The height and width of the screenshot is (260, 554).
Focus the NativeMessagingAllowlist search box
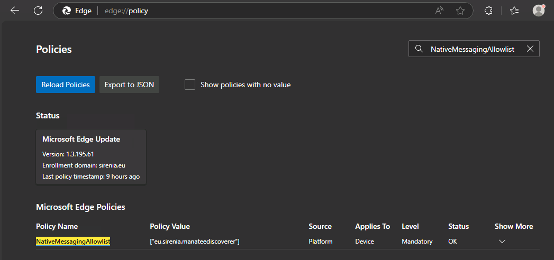tap(473, 49)
